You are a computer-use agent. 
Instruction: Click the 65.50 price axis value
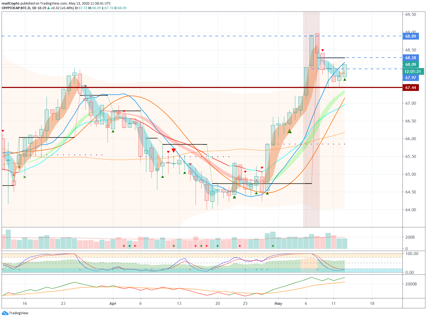pos(411,157)
